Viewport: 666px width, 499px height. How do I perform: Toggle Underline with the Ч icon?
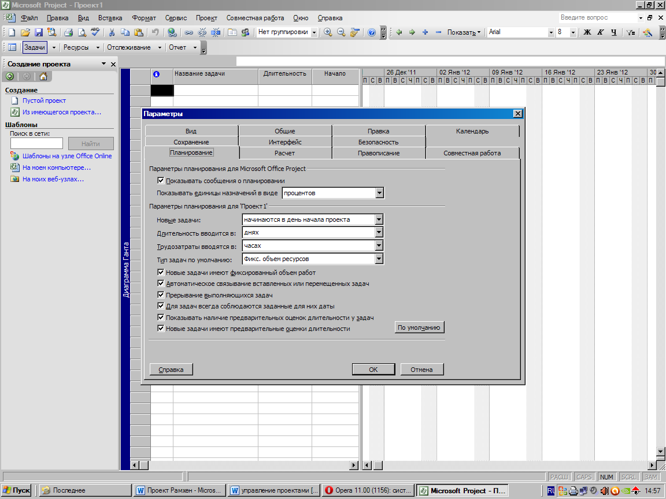coord(614,32)
